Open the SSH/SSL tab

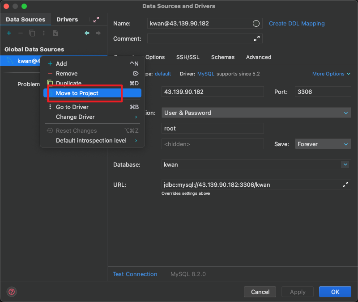pos(188,57)
